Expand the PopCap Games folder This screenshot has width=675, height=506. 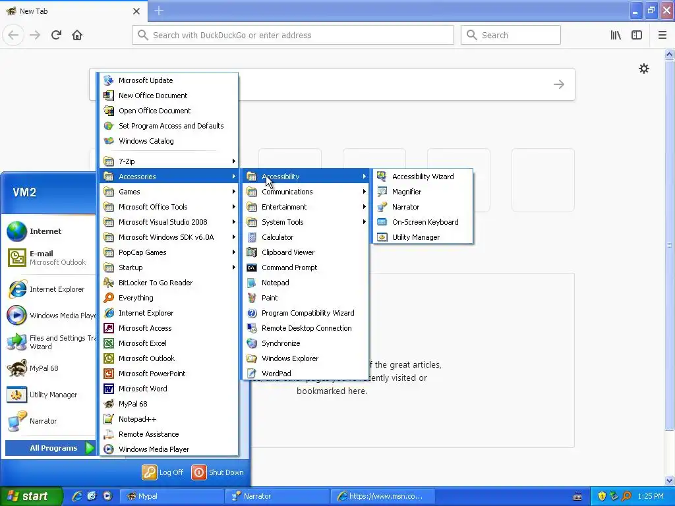pos(169,252)
